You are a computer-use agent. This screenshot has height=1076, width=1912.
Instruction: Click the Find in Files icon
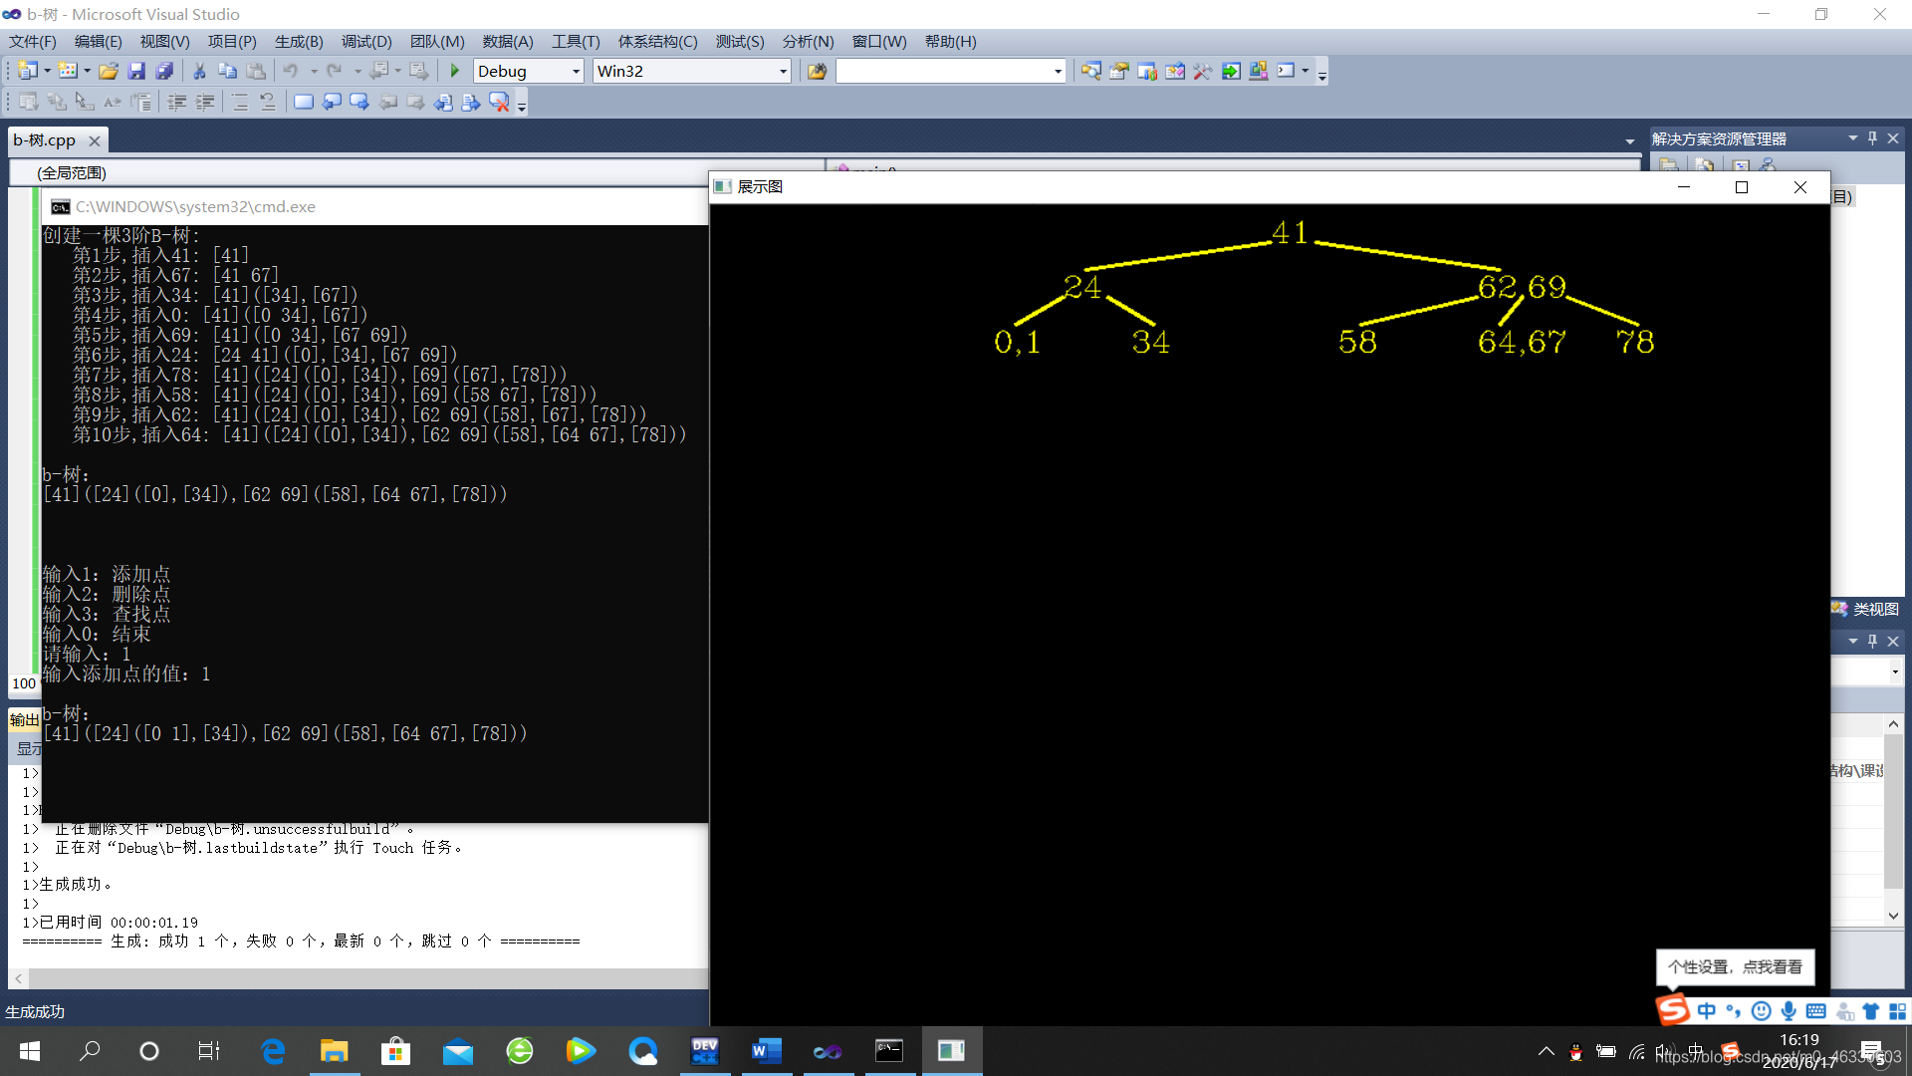(817, 71)
